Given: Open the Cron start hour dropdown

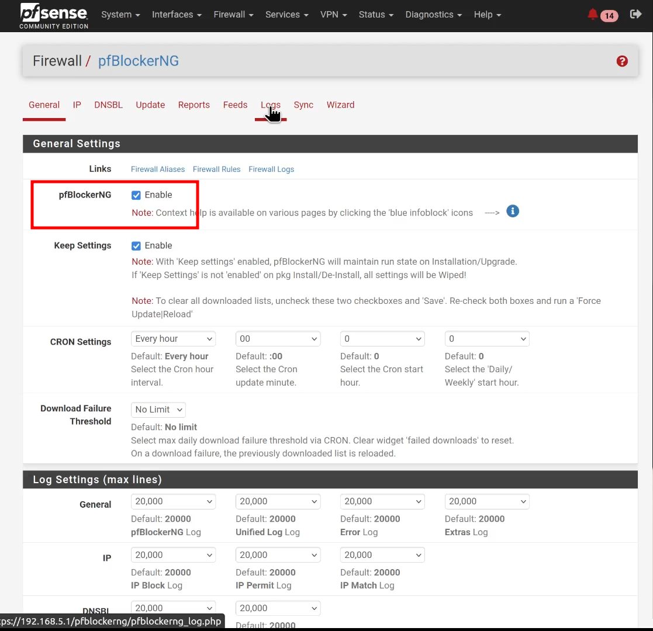Looking at the screenshot, I should pos(382,339).
